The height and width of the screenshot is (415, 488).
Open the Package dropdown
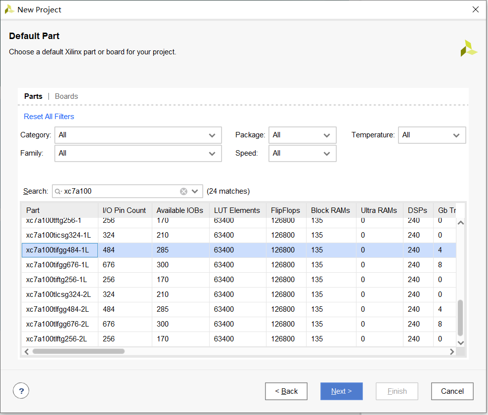point(303,135)
